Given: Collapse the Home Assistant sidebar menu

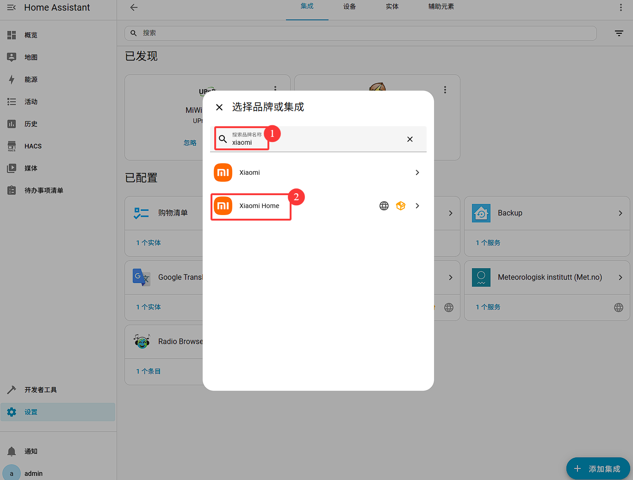Looking at the screenshot, I should pyautogui.click(x=12, y=7).
